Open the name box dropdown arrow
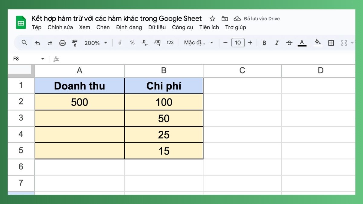This screenshot has width=363, height=204. (43, 59)
